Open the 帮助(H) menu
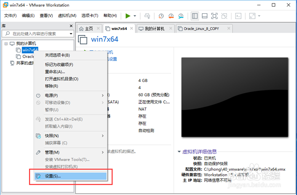The height and width of the screenshot is (195, 297). click(x=110, y=16)
